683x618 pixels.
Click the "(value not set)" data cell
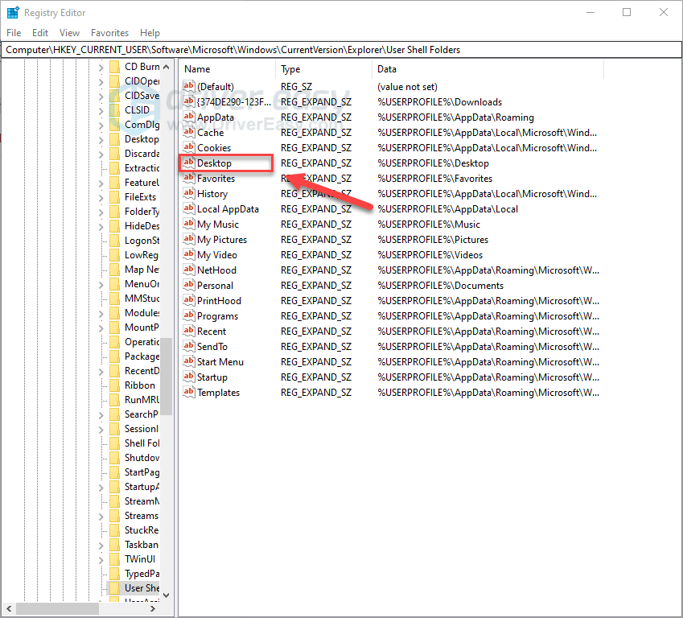[x=407, y=87]
